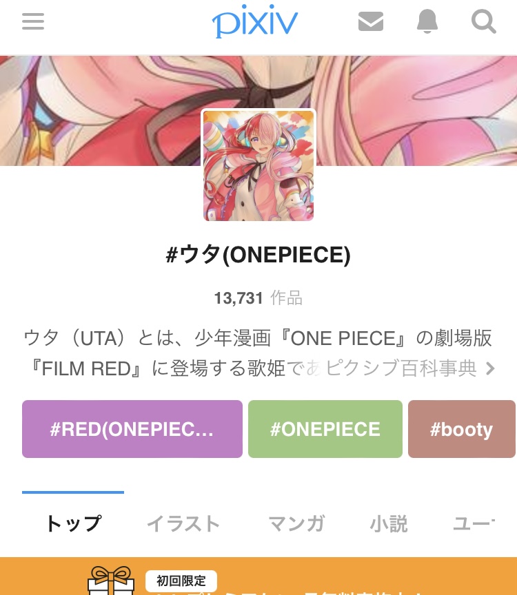This screenshot has width=517, height=595.
Task: Open search magnifier icon
Action: (484, 21)
